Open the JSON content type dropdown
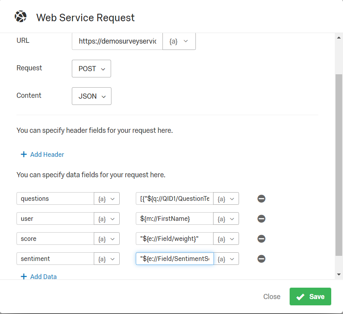The height and width of the screenshot is (314, 343). coord(91,96)
